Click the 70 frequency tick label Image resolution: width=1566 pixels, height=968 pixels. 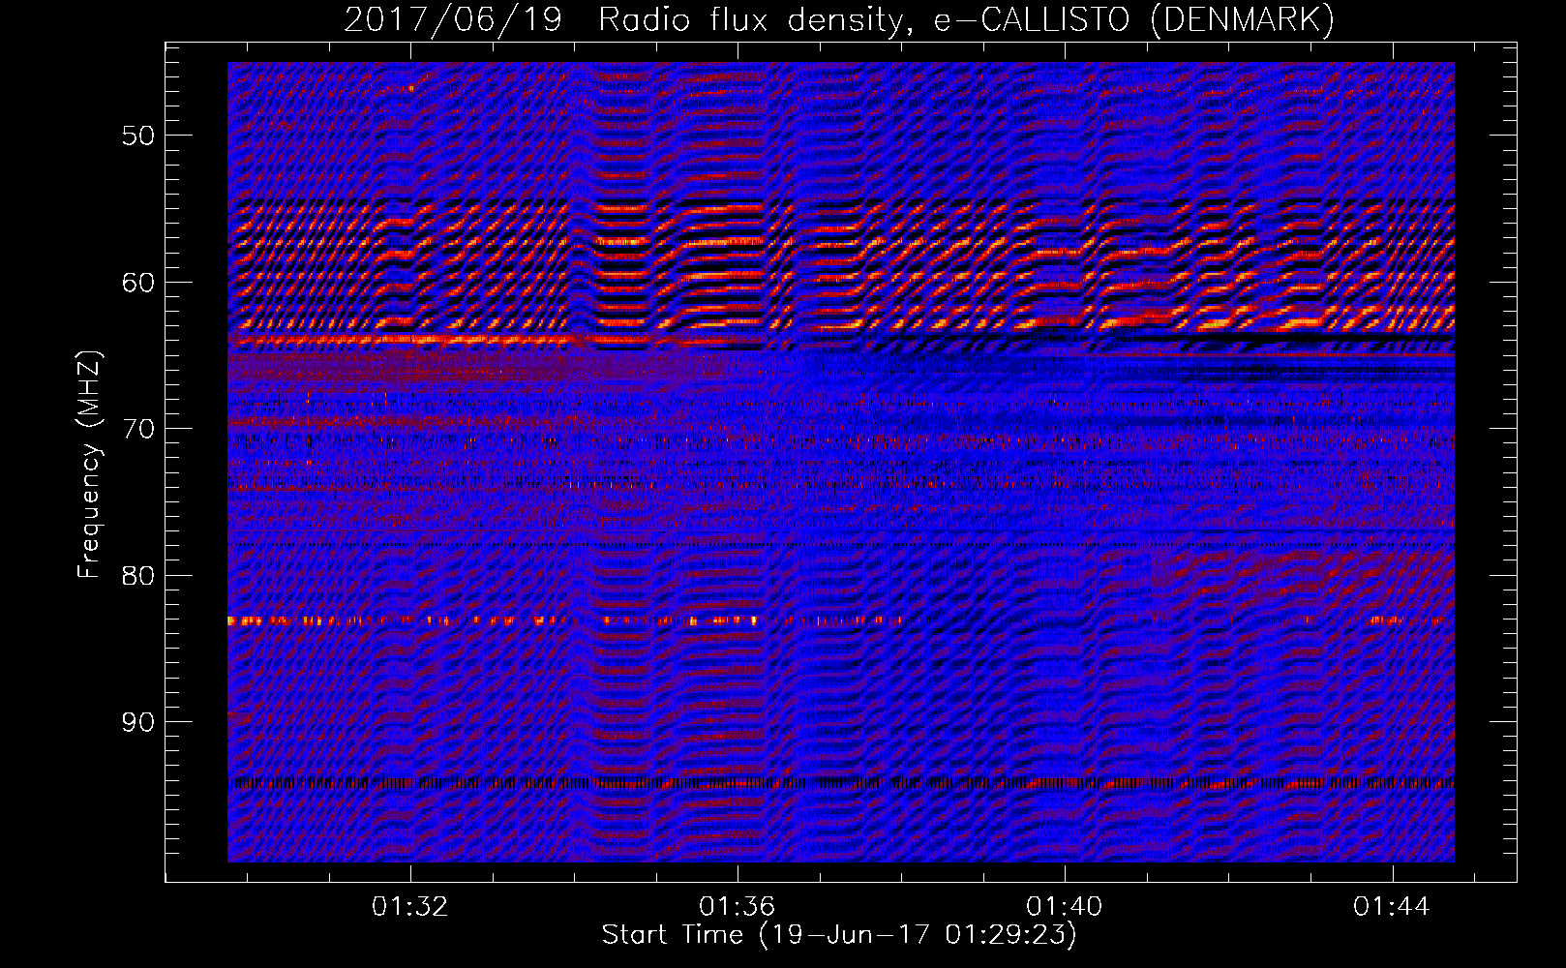pos(137,429)
